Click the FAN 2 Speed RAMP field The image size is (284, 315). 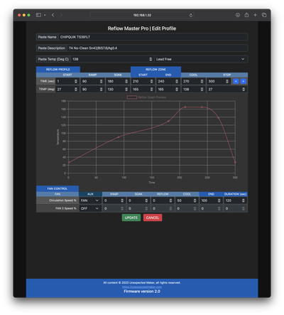114,208
